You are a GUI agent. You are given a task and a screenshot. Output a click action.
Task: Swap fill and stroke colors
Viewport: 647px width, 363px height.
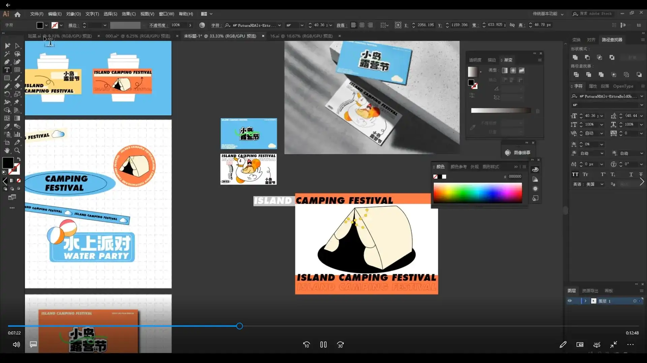[x=19, y=159]
